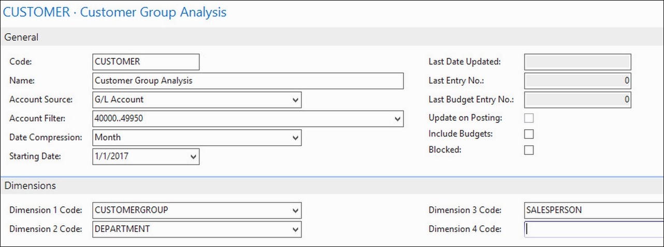Click the Last Budget Entry No. field
Screen dimensions: 664x247
tap(578, 99)
